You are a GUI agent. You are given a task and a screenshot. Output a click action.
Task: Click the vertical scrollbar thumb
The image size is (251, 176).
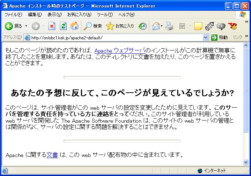(246, 90)
